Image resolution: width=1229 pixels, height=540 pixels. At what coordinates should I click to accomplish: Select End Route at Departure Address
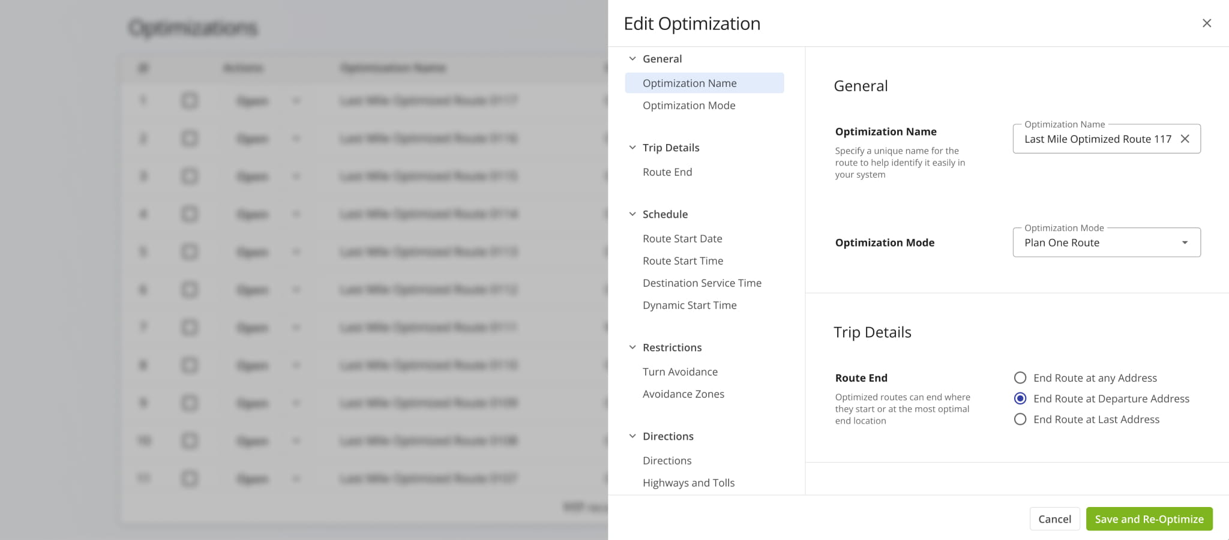tap(1020, 398)
